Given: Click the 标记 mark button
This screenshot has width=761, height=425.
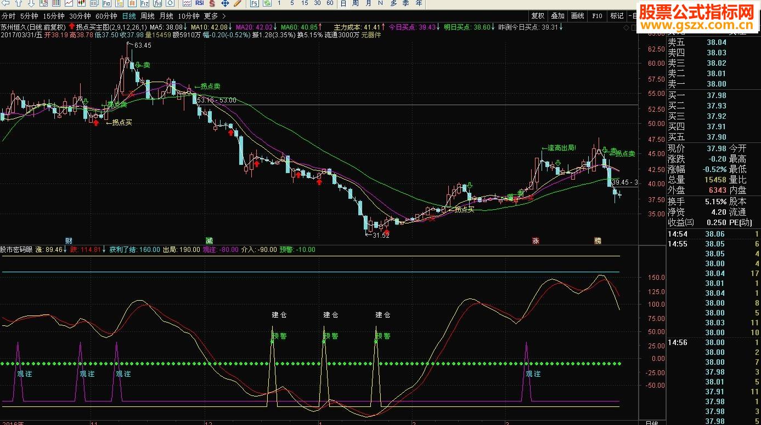Looking at the screenshot, I should click(617, 16).
